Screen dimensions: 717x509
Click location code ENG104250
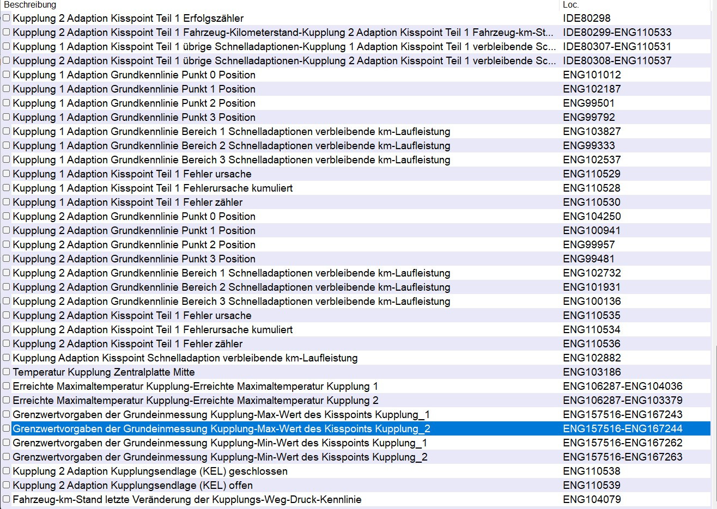(592, 216)
